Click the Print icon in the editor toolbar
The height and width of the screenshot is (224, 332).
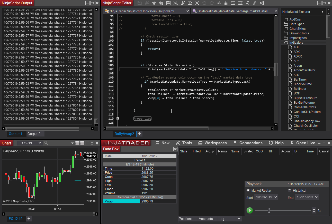click(154, 3)
